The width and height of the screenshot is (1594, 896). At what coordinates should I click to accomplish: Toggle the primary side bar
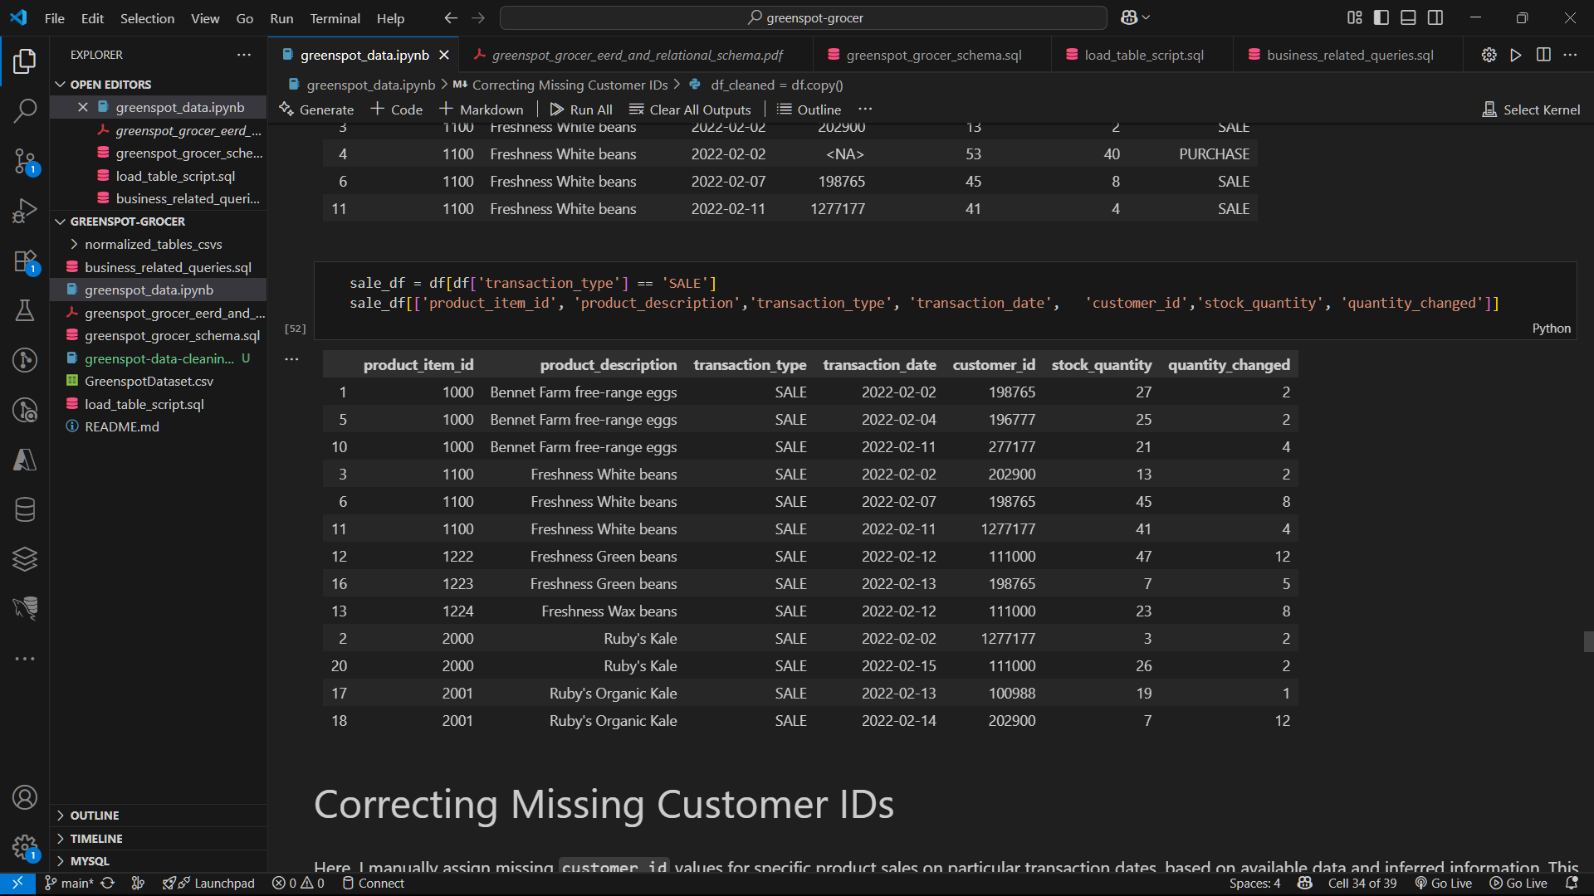1381,17
